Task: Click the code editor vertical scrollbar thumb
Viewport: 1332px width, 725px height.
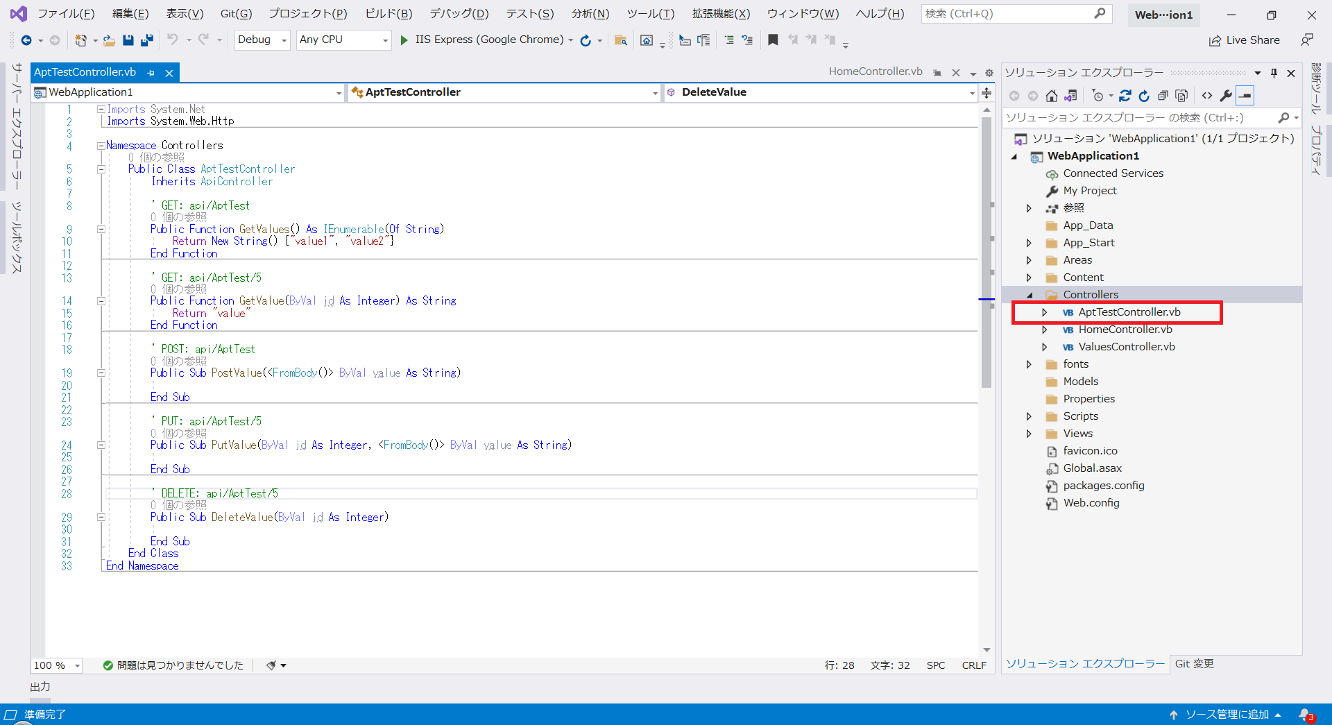Action: (x=987, y=250)
